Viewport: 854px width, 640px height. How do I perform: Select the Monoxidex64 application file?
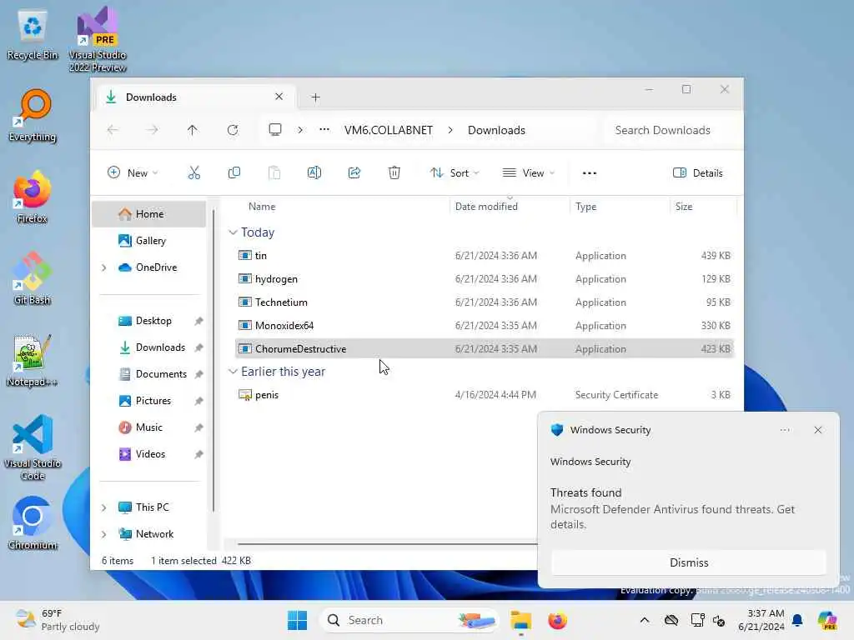[x=485, y=326]
